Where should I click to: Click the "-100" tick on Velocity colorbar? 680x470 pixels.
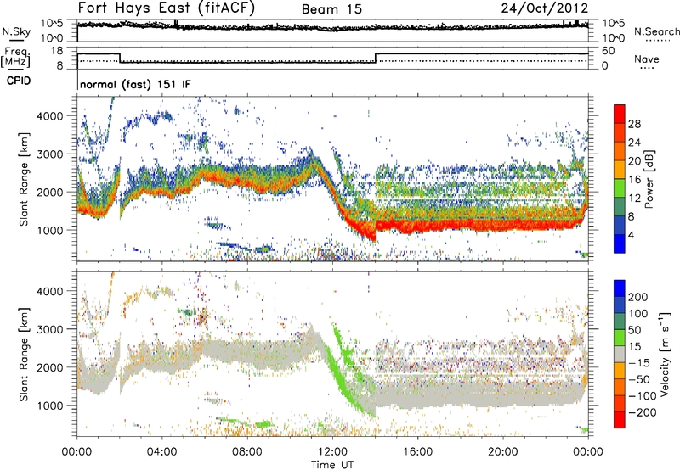642,396
